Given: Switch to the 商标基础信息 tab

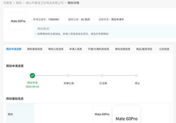Looking at the screenshot, I should tap(35, 49).
